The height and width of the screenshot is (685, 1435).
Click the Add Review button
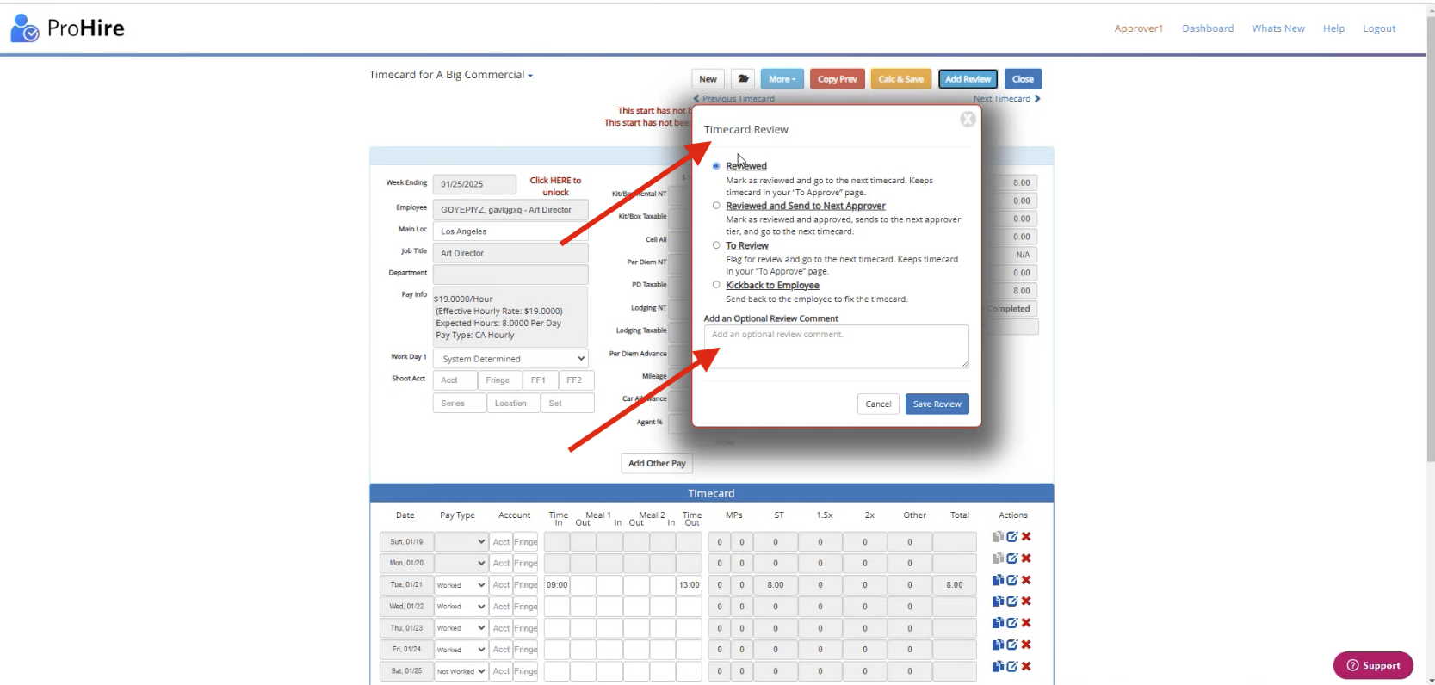click(x=968, y=79)
